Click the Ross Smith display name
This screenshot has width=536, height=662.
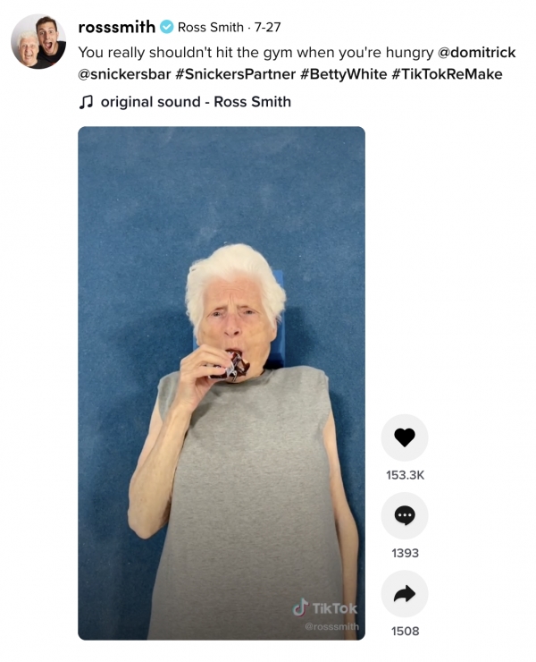pos(211,28)
